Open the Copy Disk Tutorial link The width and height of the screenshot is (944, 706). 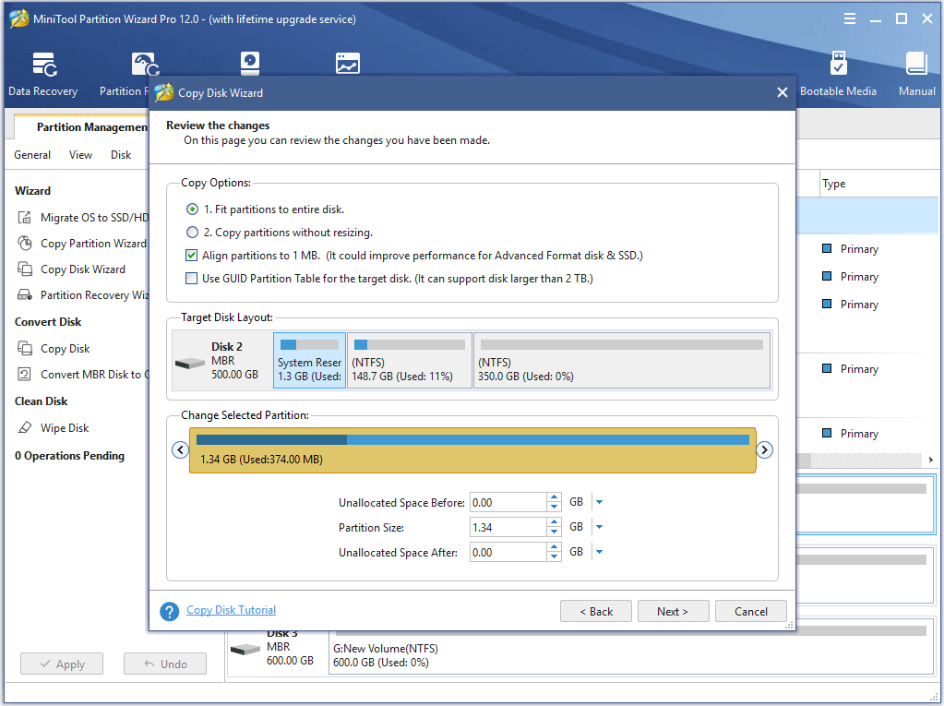[231, 610]
